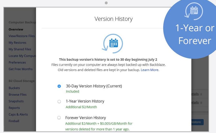Choose Forever Version History radio button
Viewport: 216px width, 133px height.
[59, 118]
